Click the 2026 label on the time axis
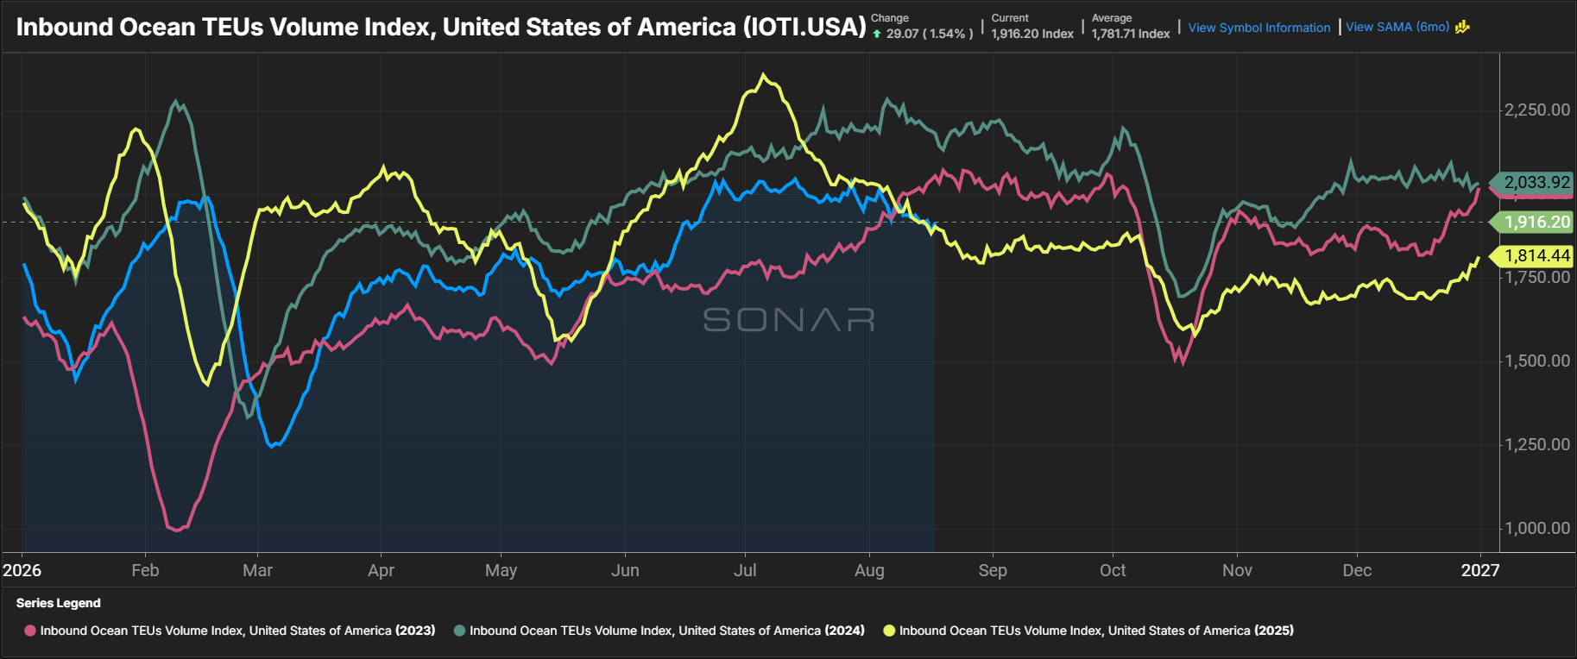1577x659 pixels. tap(22, 570)
